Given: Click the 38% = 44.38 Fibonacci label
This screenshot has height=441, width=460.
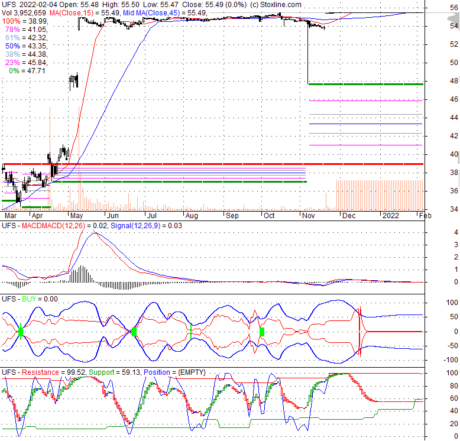Looking at the screenshot, I should click(x=27, y=54).
